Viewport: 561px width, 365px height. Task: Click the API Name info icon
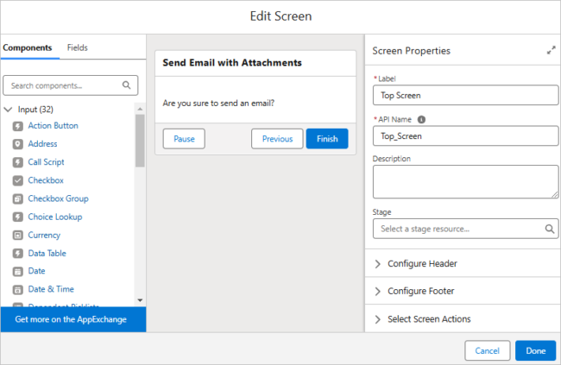click(x=421, y=120)
